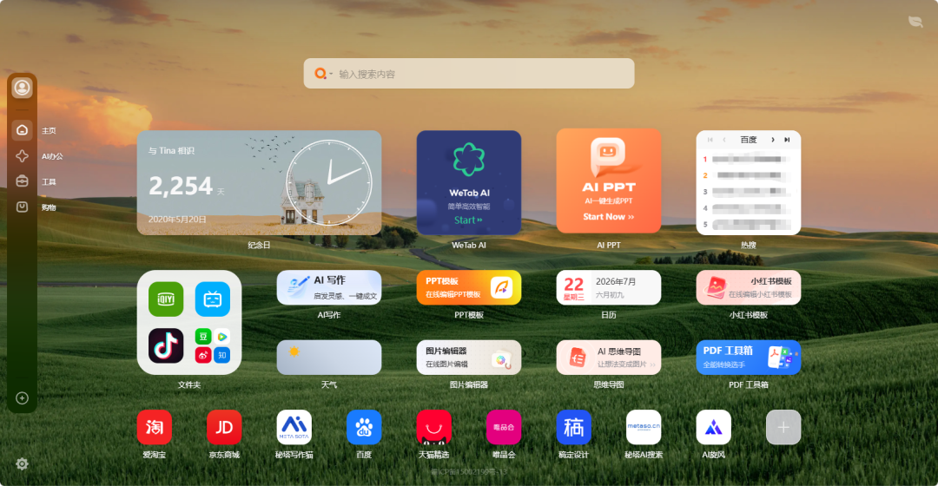Viewport: 938px width, 486px height.
Task: Click the AI办公 label in sidebar
Action: (52, 156)
